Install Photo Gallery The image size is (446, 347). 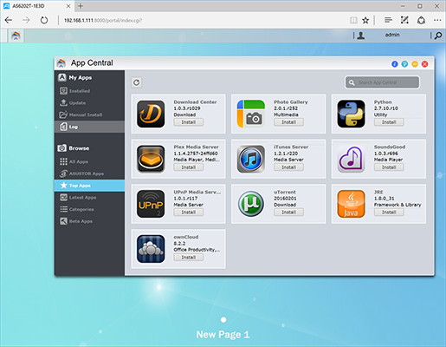click(x=288, y=122)
